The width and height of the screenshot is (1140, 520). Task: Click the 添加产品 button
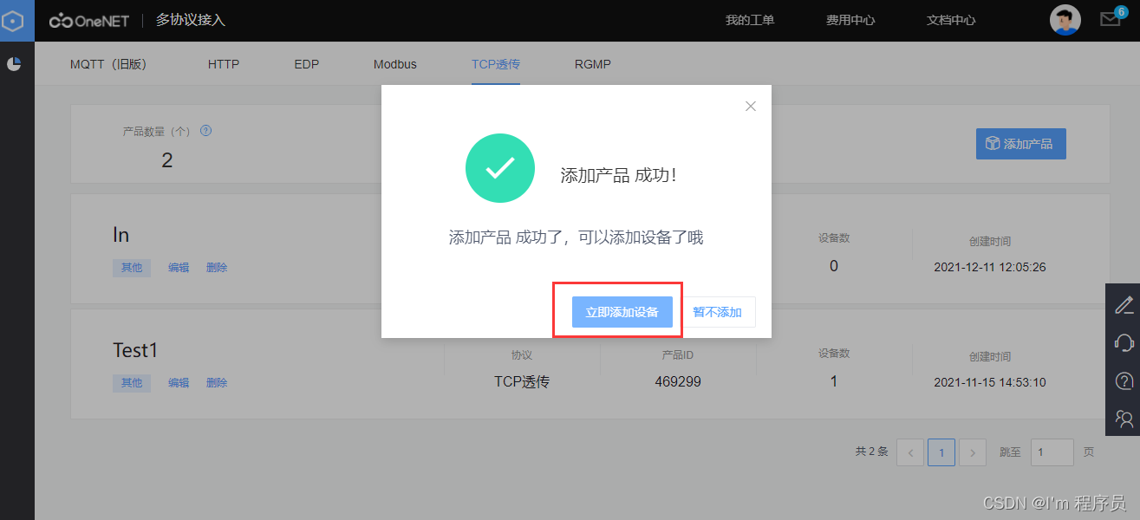tap(1020, 143)
